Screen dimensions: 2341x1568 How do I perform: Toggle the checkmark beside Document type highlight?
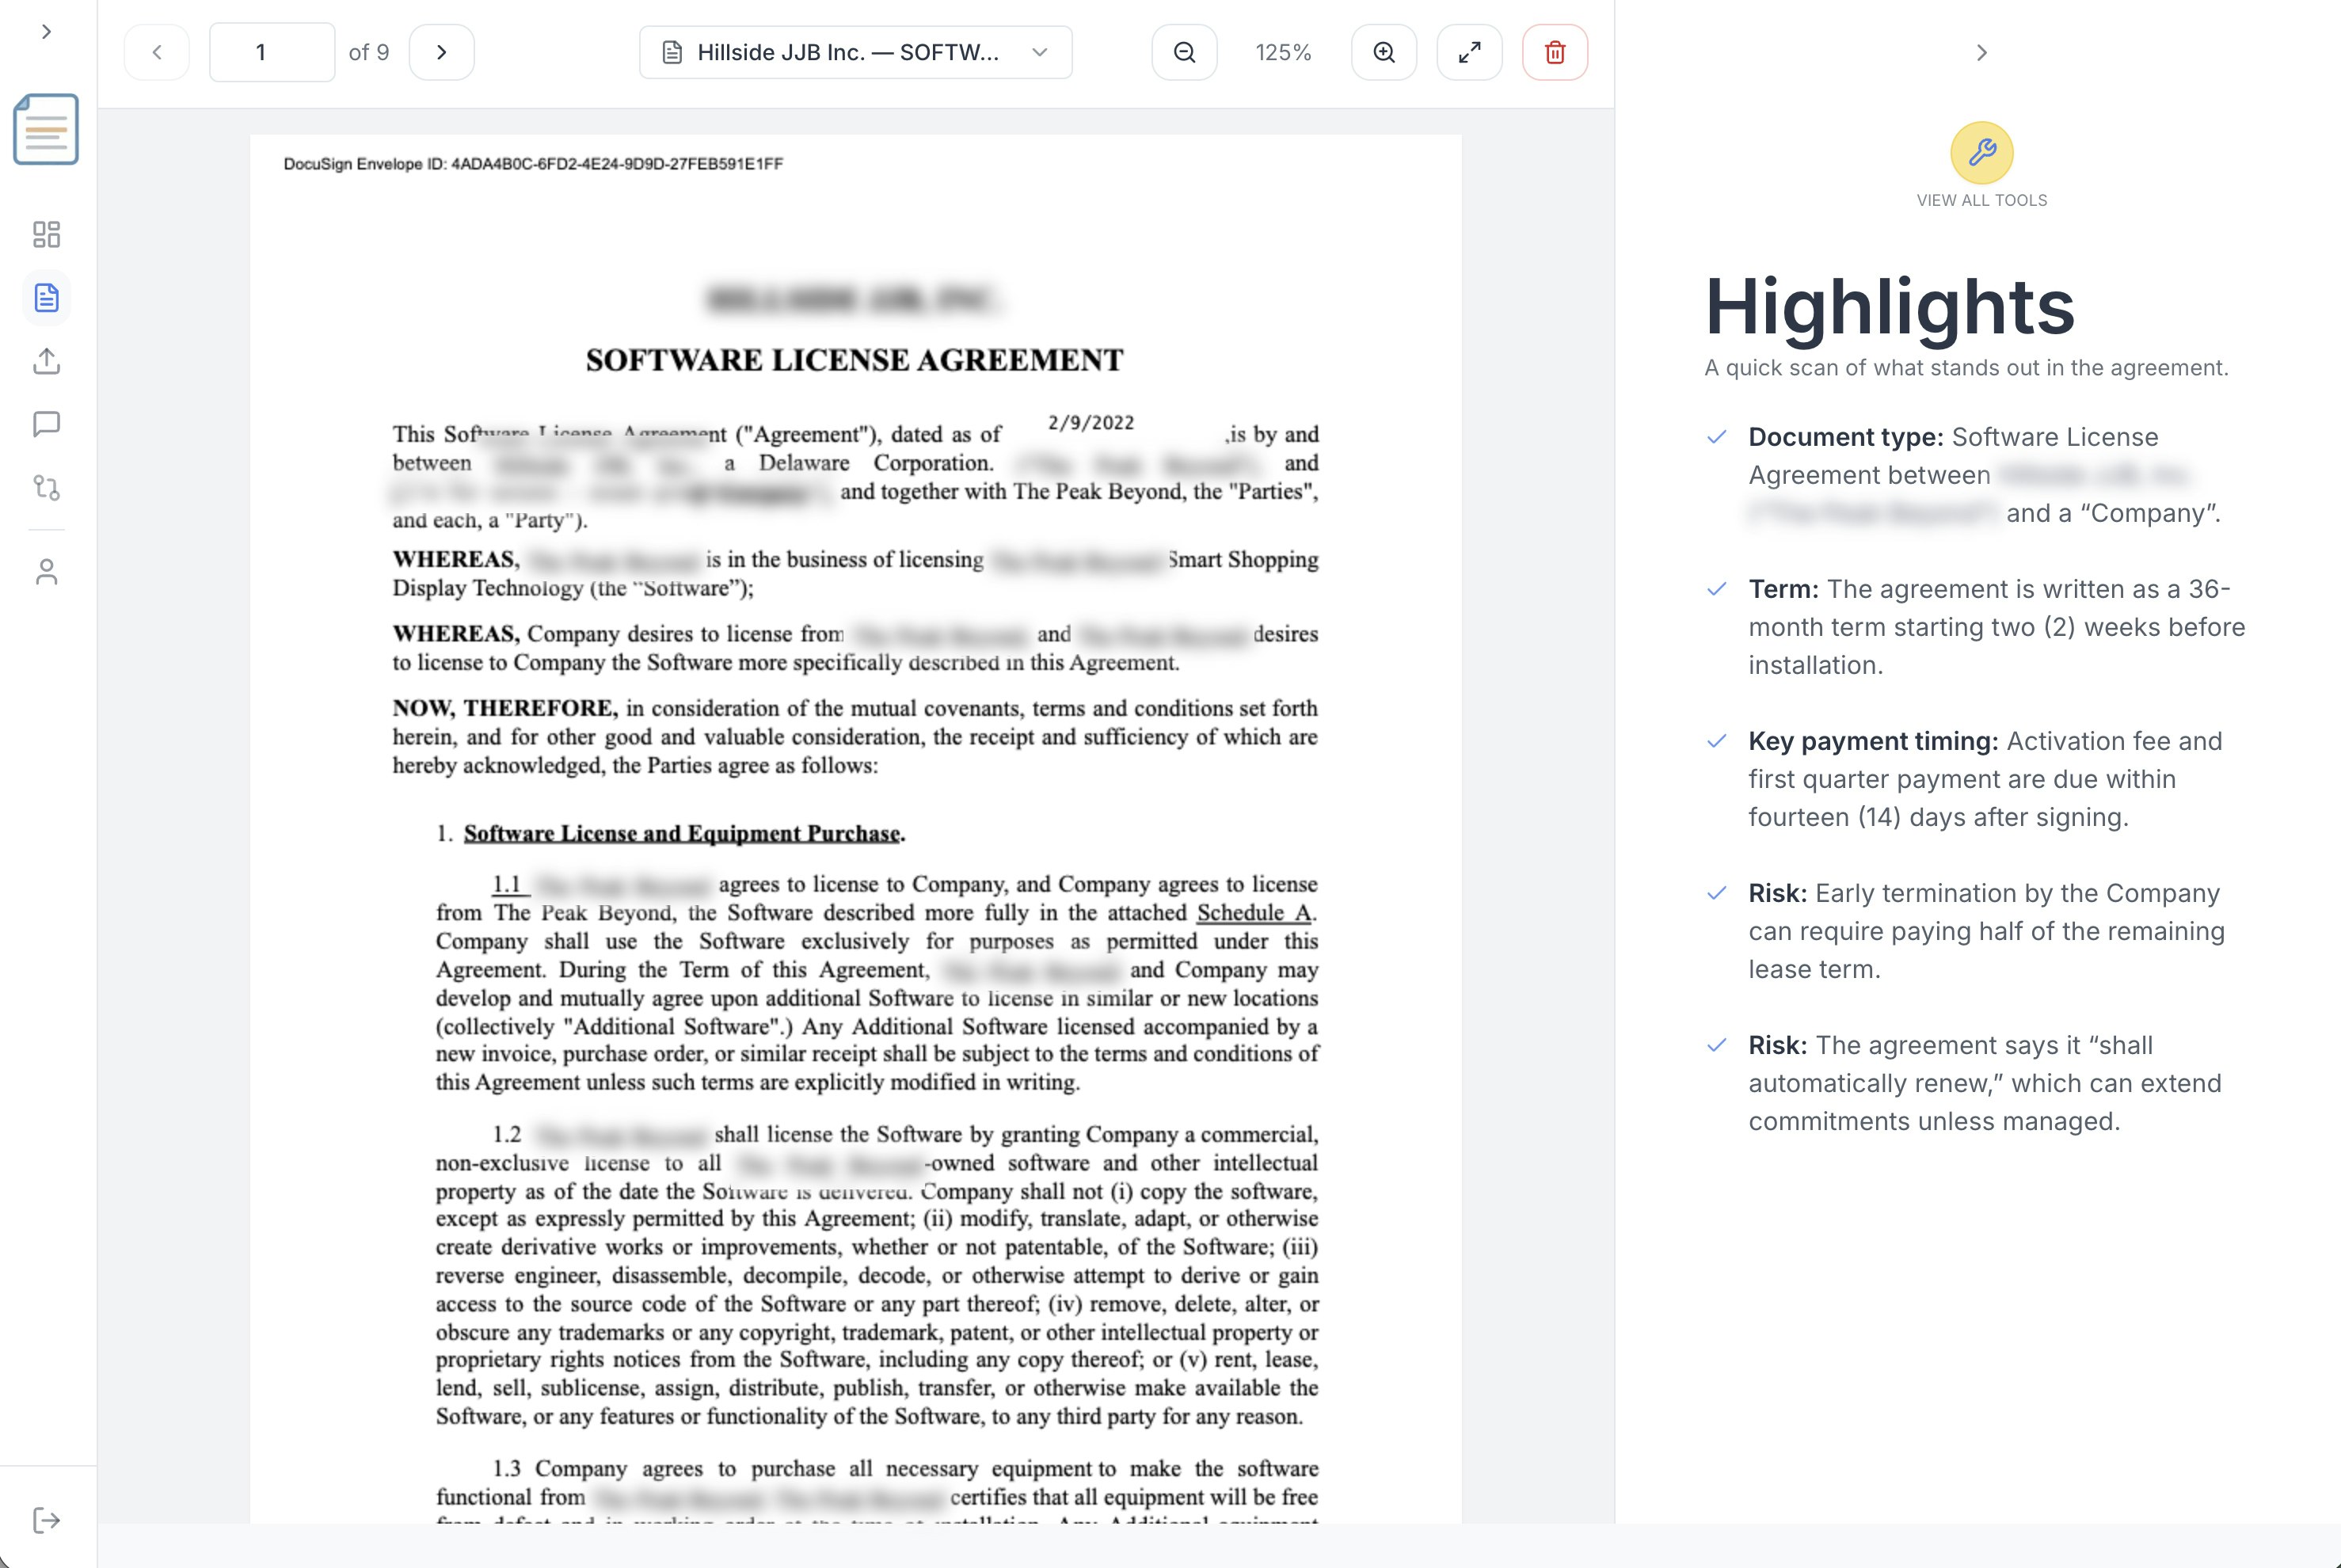pos(1716,436)
